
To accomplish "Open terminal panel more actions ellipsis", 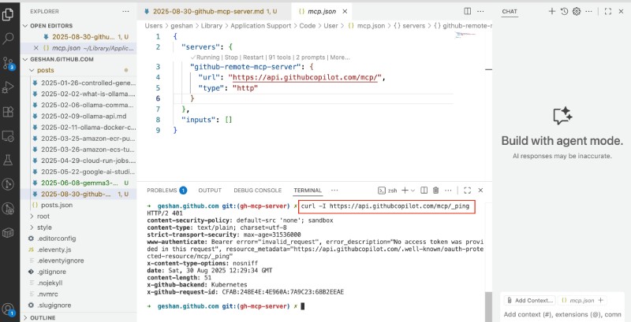I will (x=448, y=191).
